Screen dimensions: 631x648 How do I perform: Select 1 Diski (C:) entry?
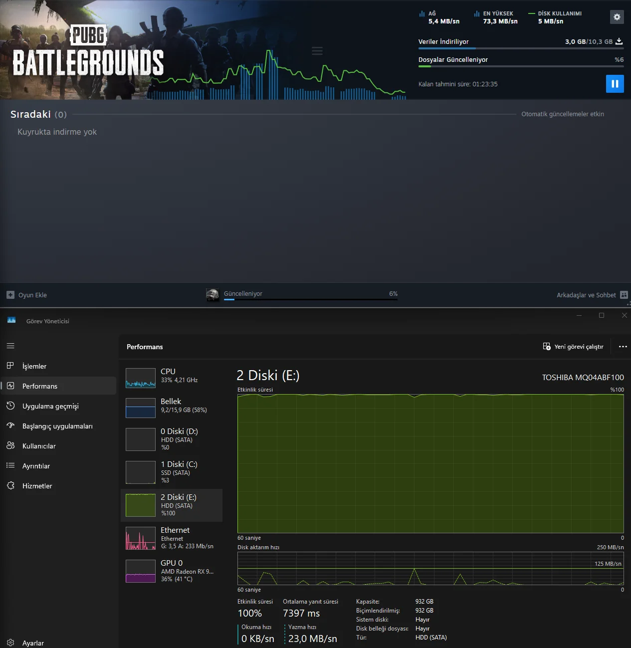(172, 472)
